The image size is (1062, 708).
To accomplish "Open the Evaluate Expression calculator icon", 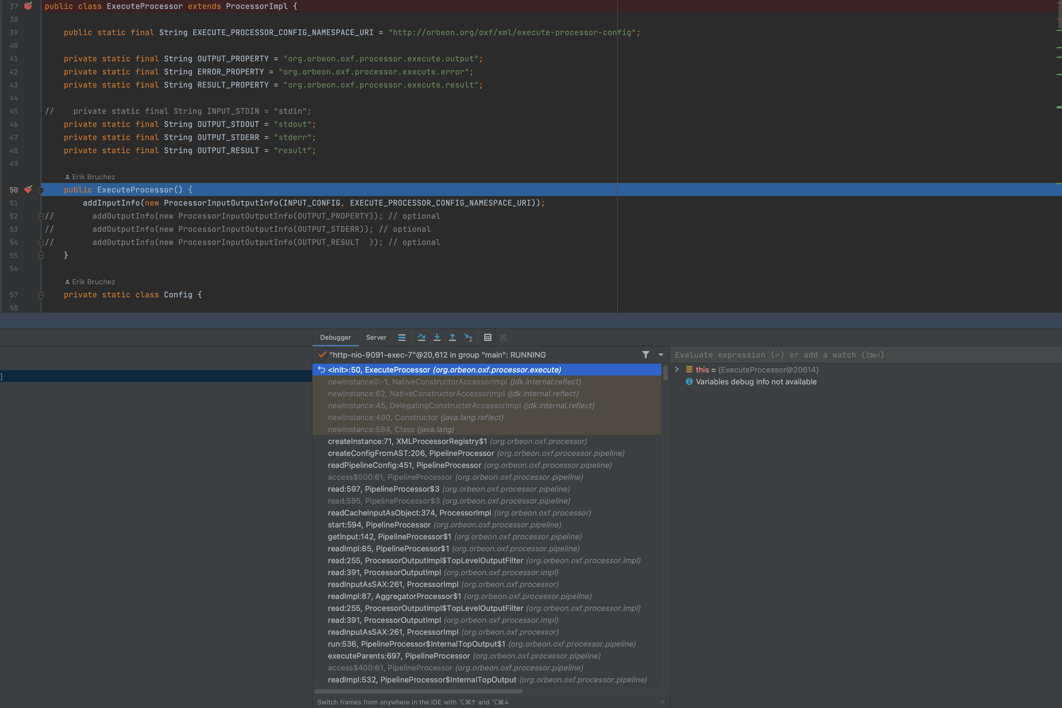I will coord(487,338).
